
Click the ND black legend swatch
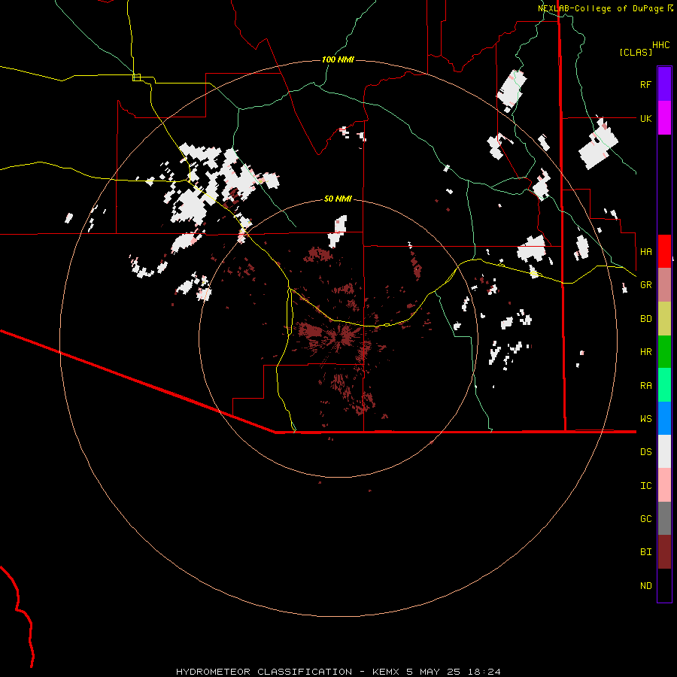[x=664, y=585]
